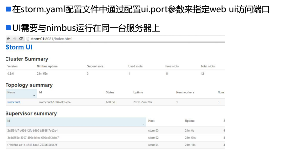Select the Supervisors column header
Screen dimensions: 290x151
pos(95,66)
